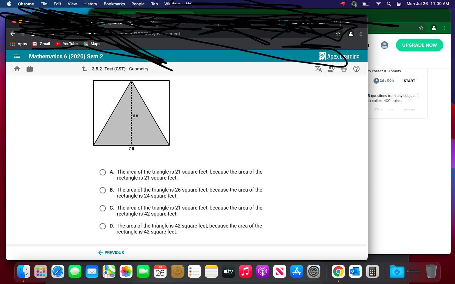Open the Apple menu

click(9, 4)
